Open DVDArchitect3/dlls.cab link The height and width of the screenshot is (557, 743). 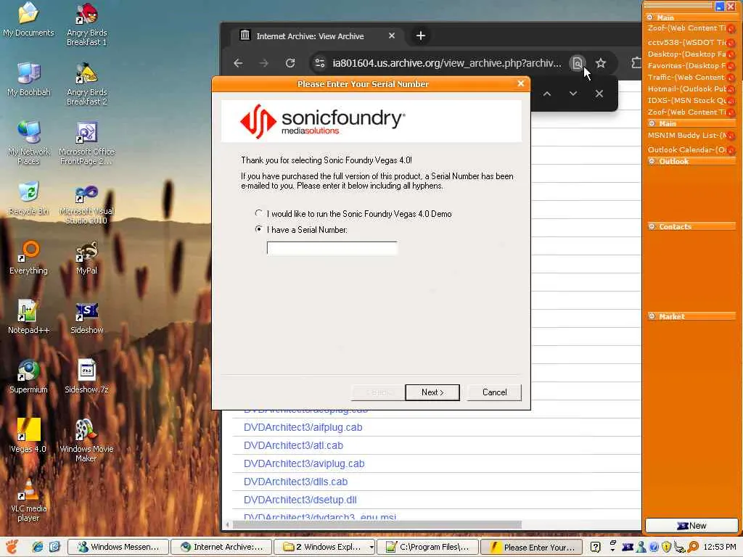click(x=296, y=482)
